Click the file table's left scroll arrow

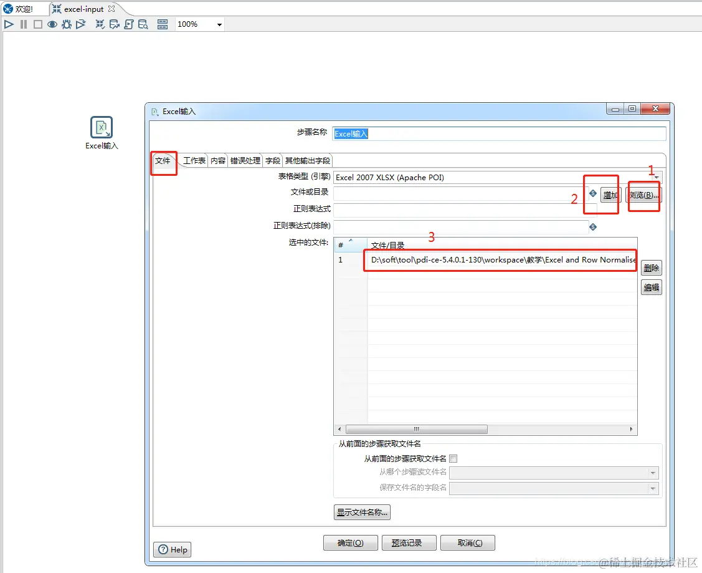point(339,429)
